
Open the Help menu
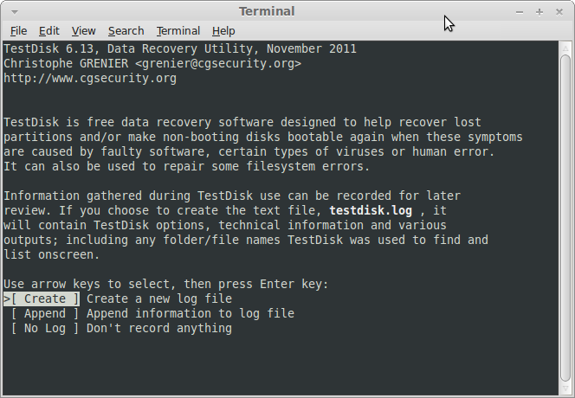[223, 31]
